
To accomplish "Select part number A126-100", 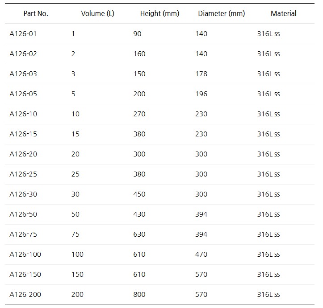I will click(x=25, y=255).
